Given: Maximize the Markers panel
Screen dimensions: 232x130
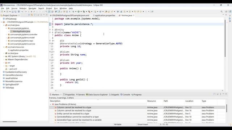Looking at the screenshot, I should click(x=226, y=94).
